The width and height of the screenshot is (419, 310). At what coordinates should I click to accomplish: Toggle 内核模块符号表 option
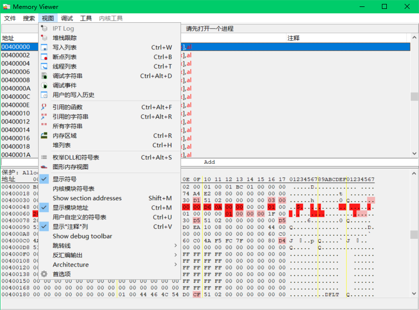[109, 189]
